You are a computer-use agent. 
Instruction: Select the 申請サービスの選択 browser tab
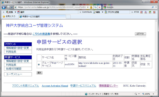tap(42, 16)
